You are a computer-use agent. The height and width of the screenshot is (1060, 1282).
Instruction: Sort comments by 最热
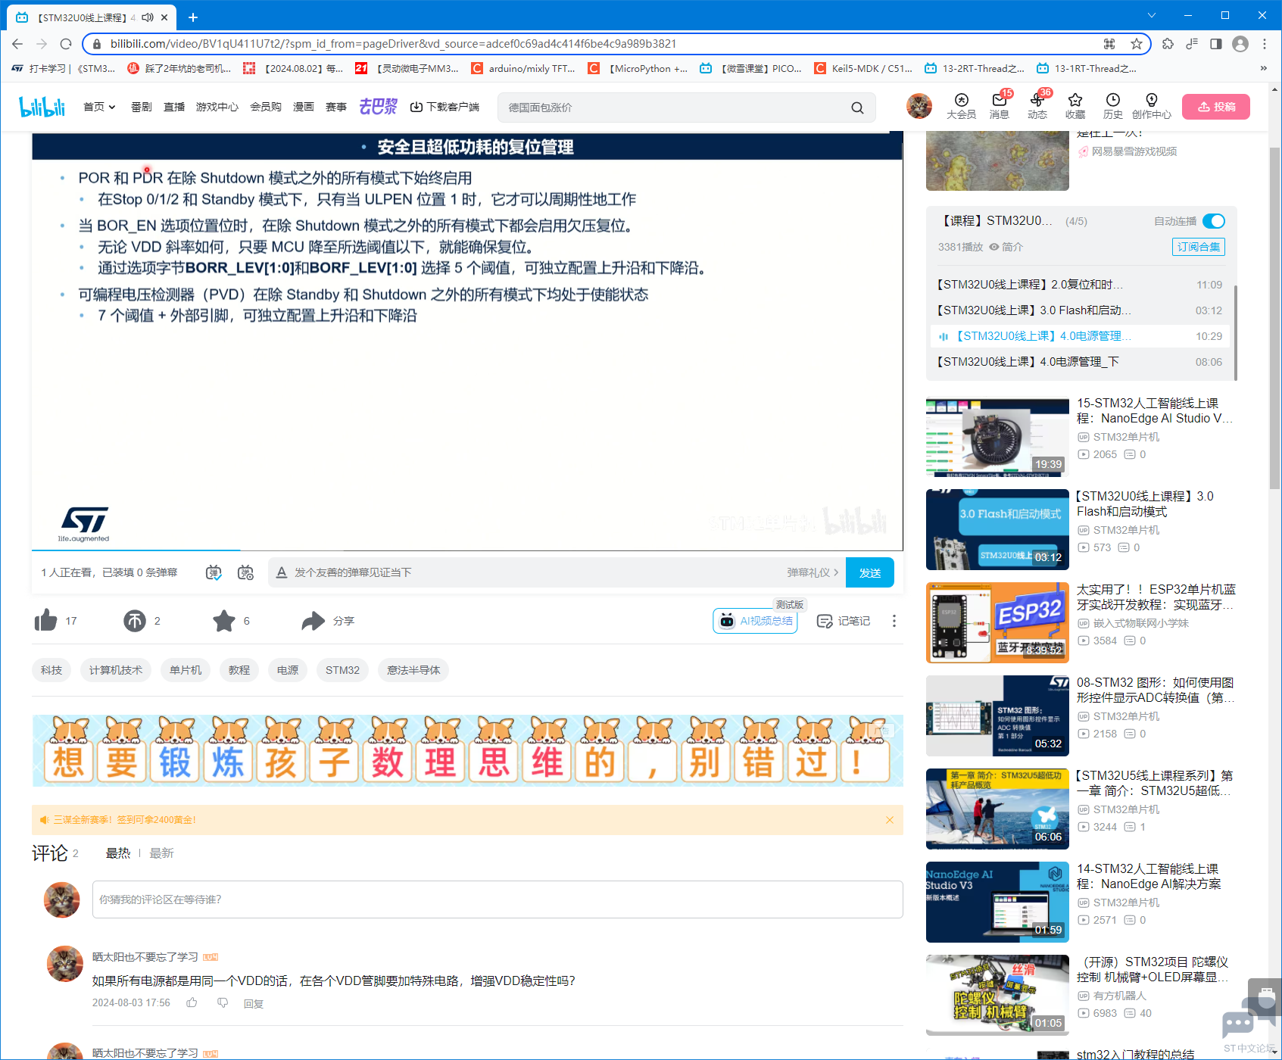click(117, 853)
